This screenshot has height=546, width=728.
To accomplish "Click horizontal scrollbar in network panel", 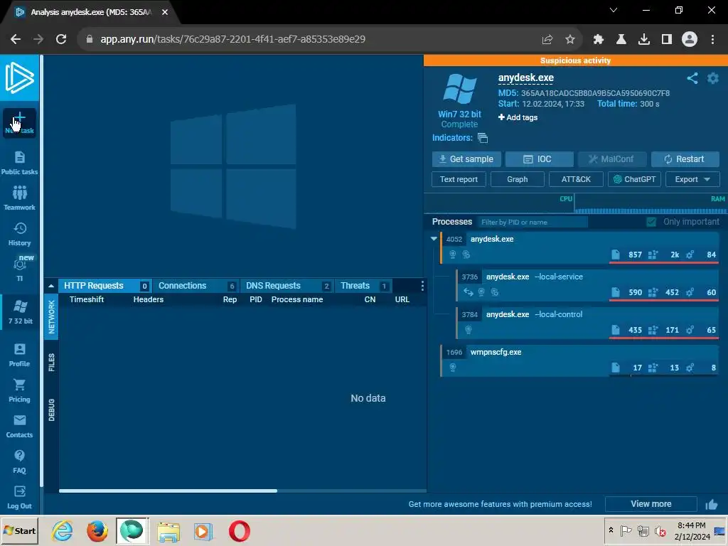I will click(168, 491).
